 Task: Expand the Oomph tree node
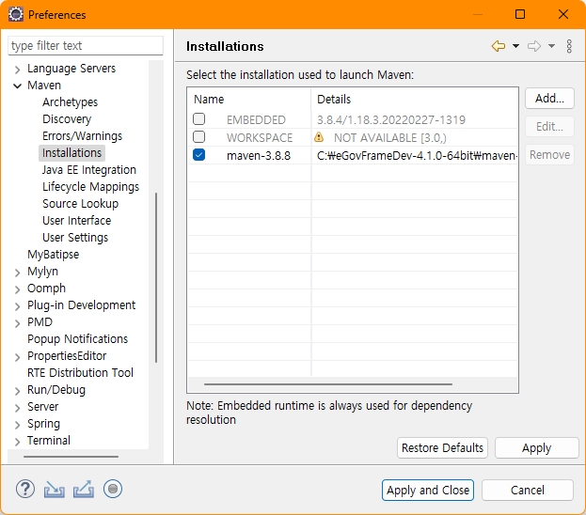pyautogui.click(x=17, y=289)
